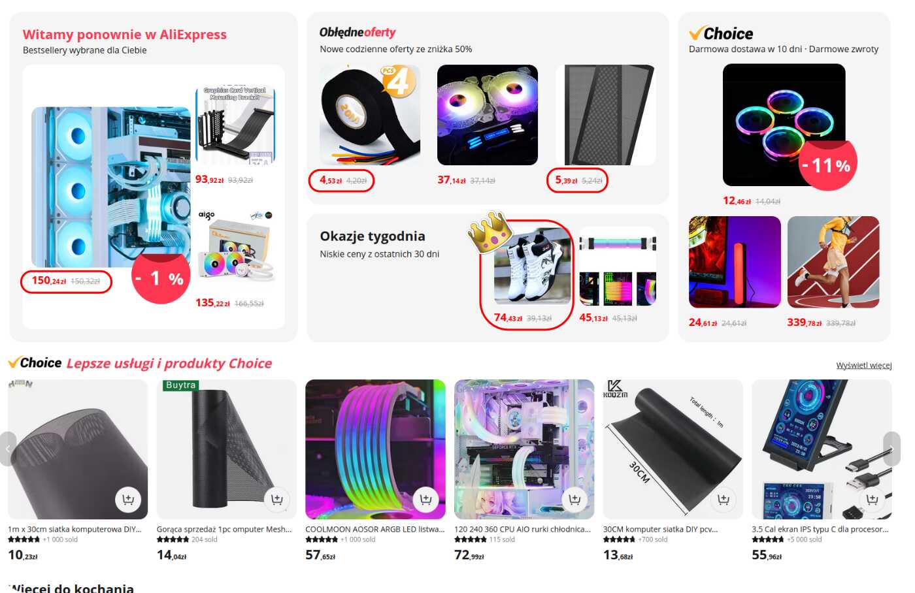Open the running man 339,78zł product

833,262
